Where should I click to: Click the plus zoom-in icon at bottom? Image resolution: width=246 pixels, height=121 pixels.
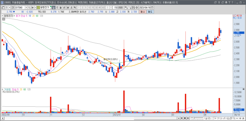tap(240, 118)
